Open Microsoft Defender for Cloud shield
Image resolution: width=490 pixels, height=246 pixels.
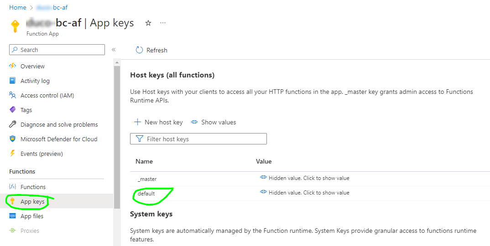point(12,139)
